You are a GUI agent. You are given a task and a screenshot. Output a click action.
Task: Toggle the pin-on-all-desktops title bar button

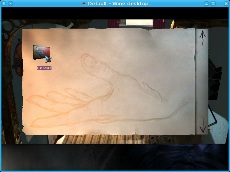tap(10, 3)
